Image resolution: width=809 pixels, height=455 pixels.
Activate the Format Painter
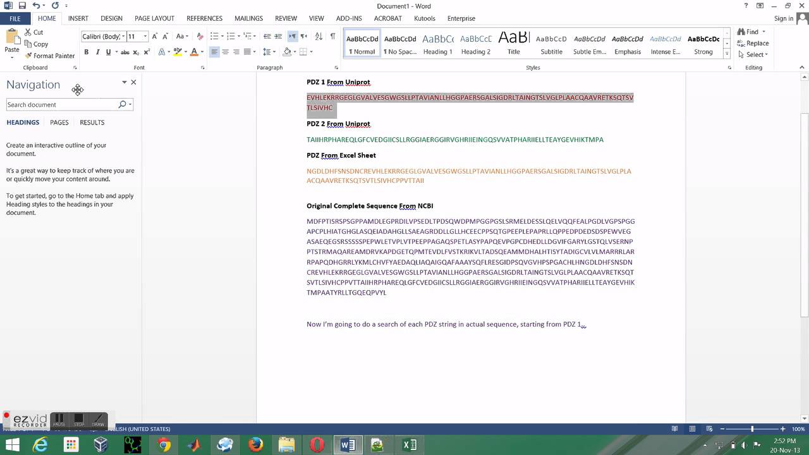50,56
